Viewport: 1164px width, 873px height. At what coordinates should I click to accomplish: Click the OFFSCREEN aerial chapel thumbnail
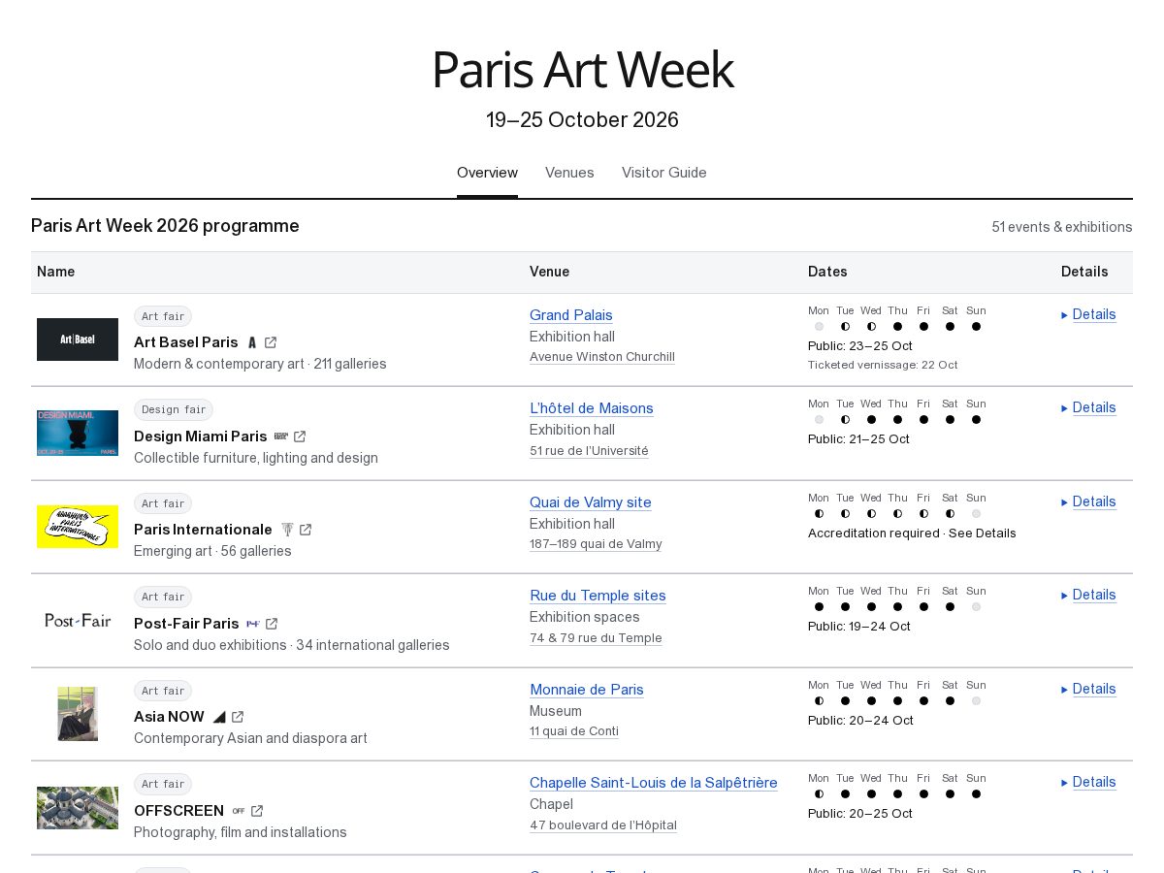tap(78, 808)
